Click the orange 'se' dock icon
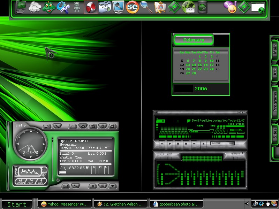Screen dimensions: 279x209 click(133, 7)
